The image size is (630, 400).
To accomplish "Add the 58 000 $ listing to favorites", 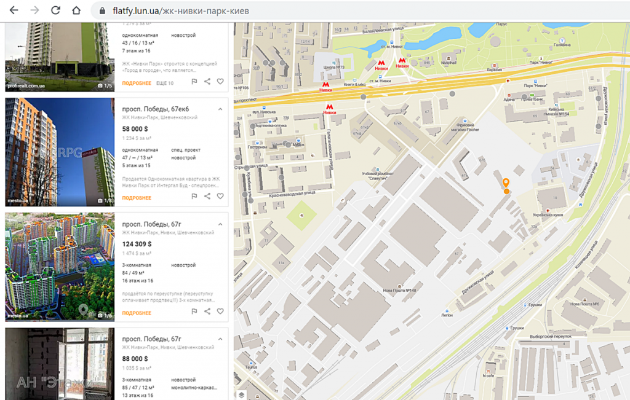I will [x=220, y=196].
